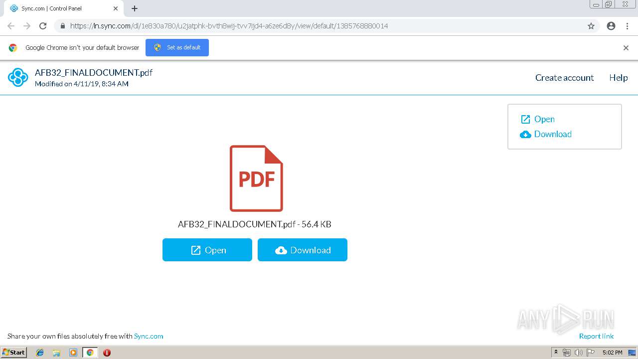Reload the page with the refresh icon
The image size is (638, 359).
(x=43, y=26)
